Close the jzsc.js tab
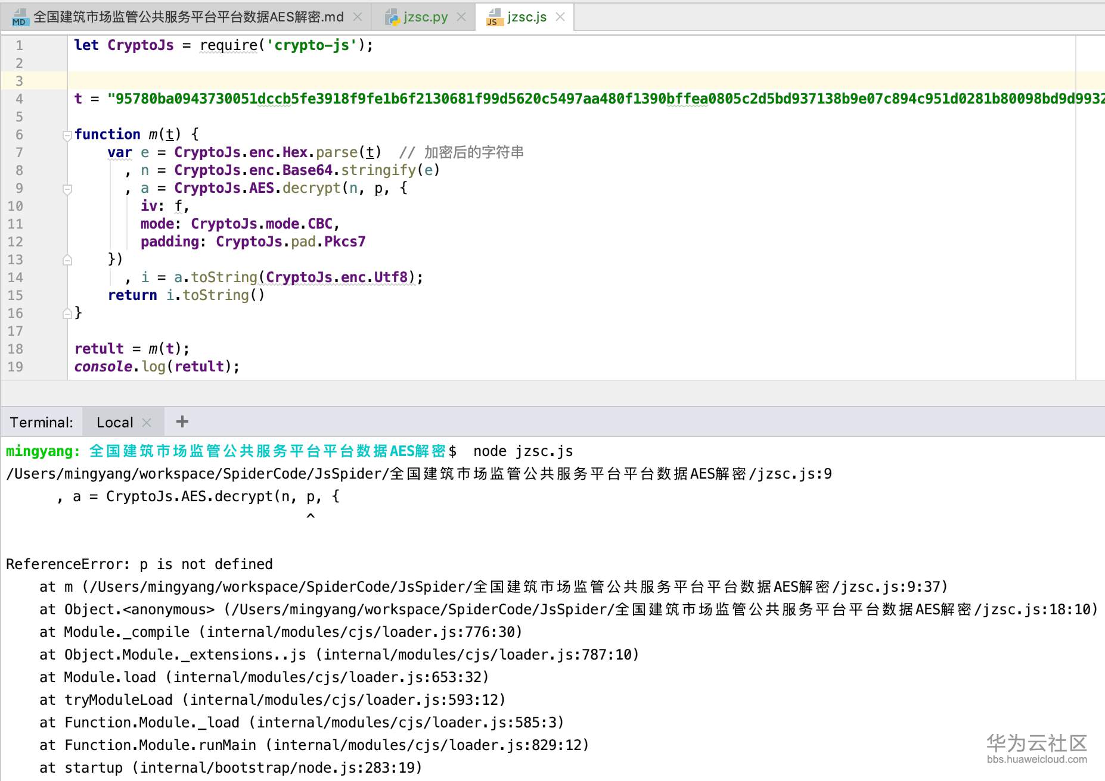Viewport: 1105px width, 781px height. coord(559,17)
